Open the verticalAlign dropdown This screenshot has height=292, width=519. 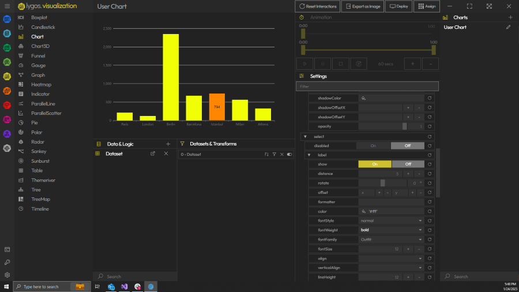coord(391,268)
